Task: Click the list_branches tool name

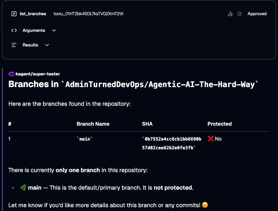Action: click(x=33, y=14)
